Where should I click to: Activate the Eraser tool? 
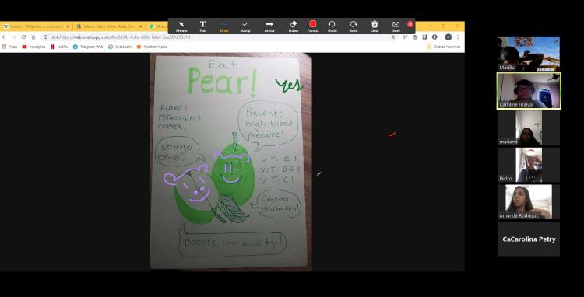click(x=293, y=26)
